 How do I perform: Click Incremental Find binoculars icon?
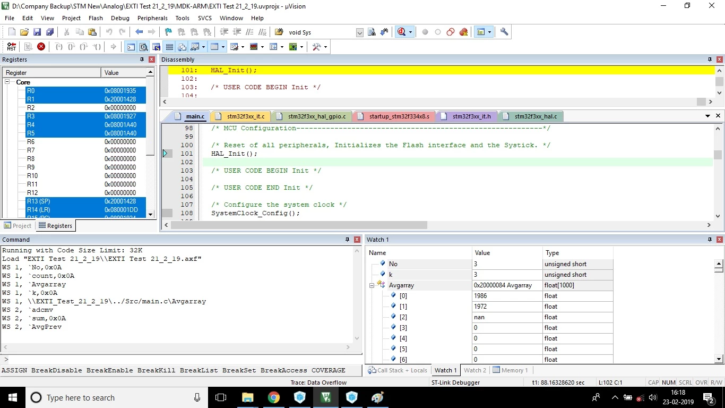[384, 32]
